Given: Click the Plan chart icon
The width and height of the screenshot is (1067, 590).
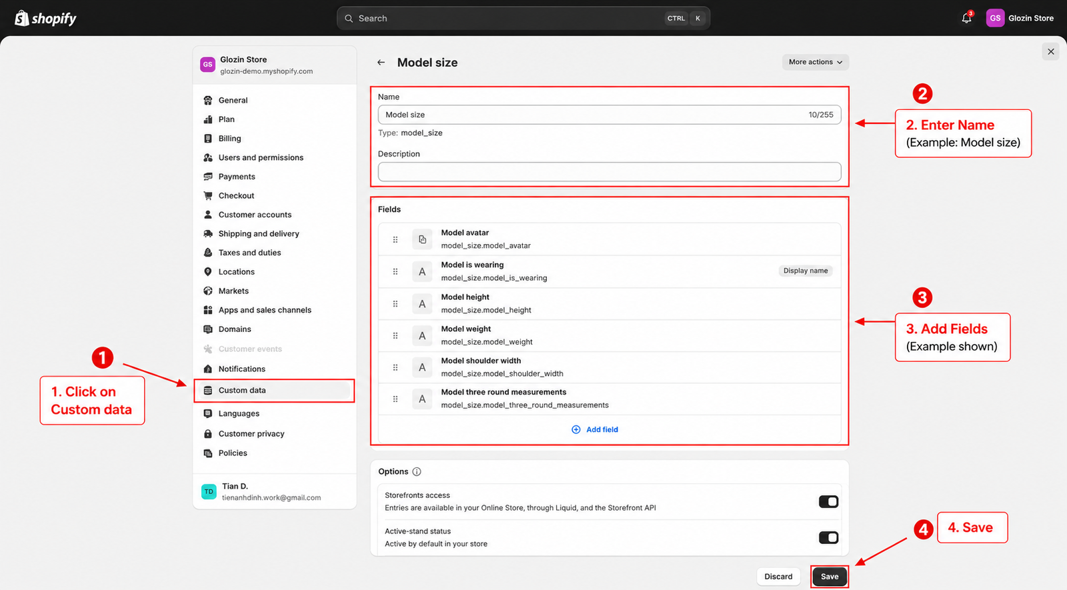Looking at the screenshot, I should [208, 119].
